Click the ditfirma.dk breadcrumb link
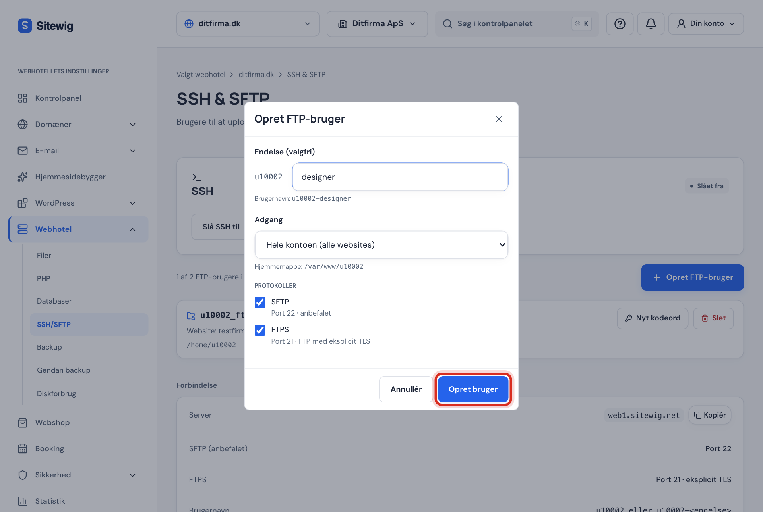 [256, 75]
